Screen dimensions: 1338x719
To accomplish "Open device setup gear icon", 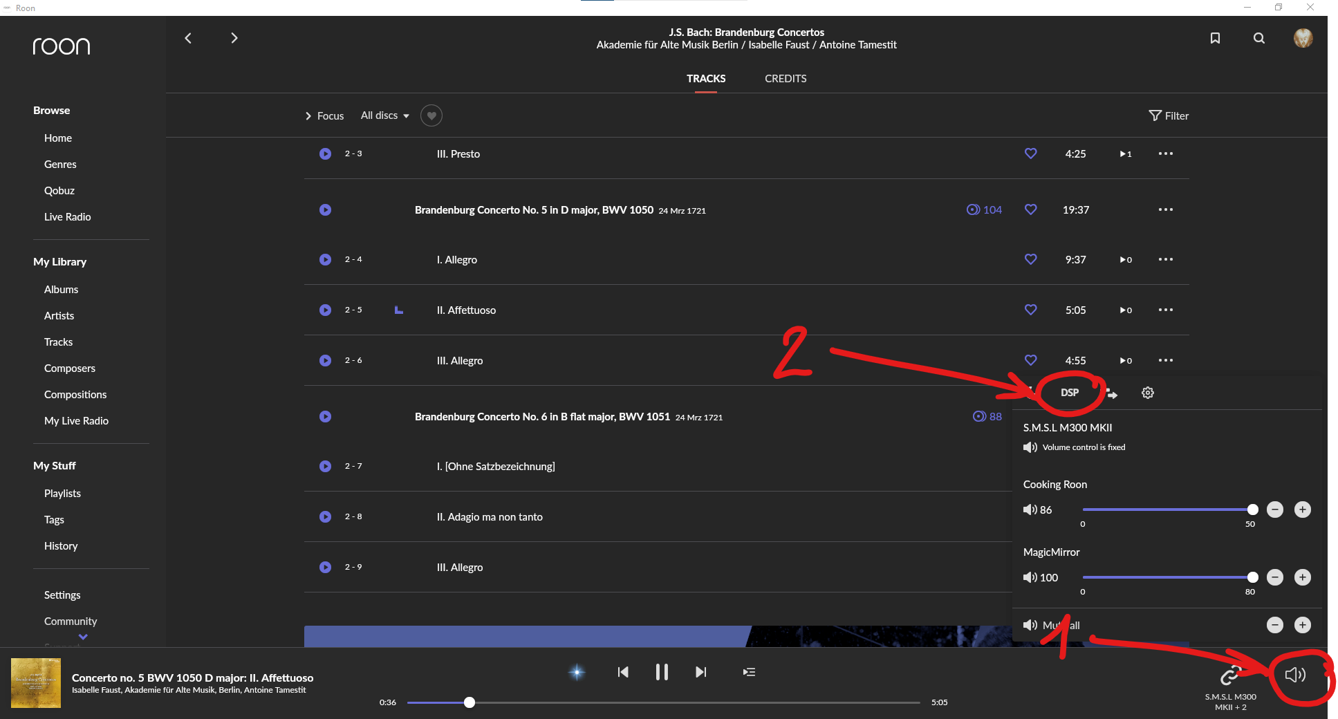I will 1148,393.
